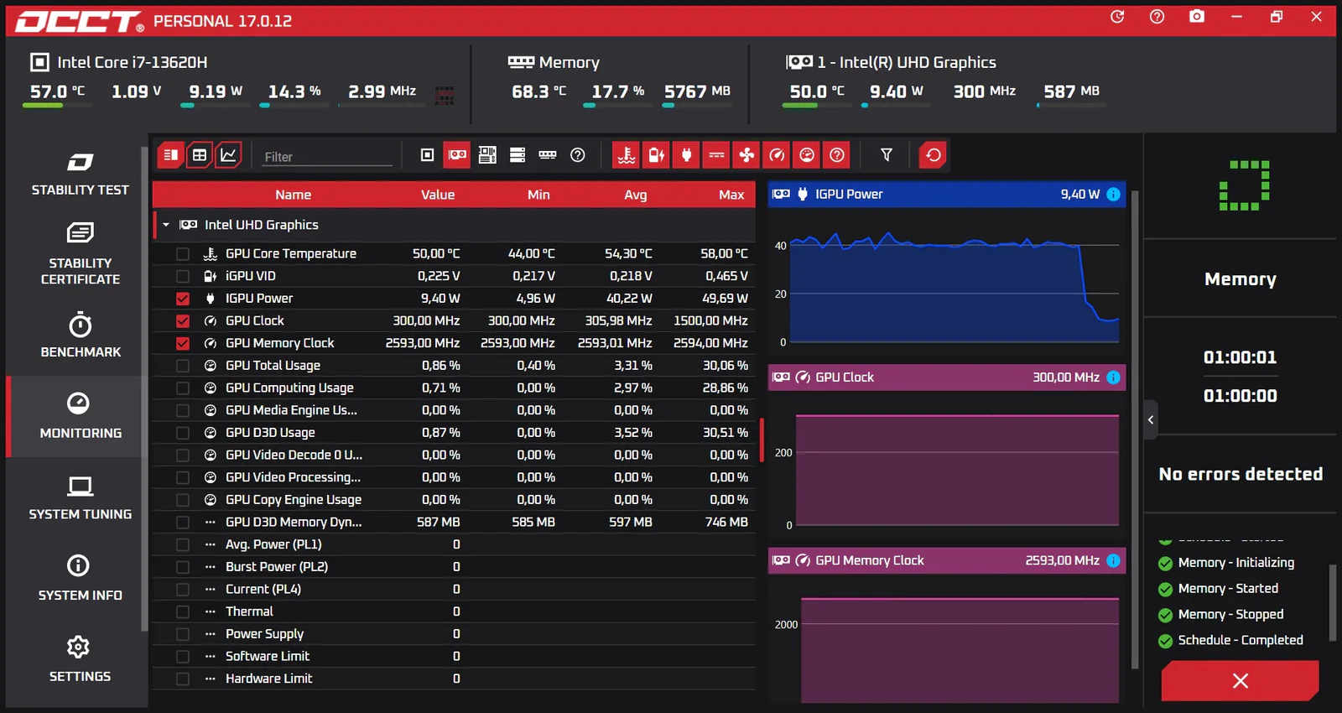Switch to graph-only view
This screenshot has width=1342, height=713.
coord(228,154)
